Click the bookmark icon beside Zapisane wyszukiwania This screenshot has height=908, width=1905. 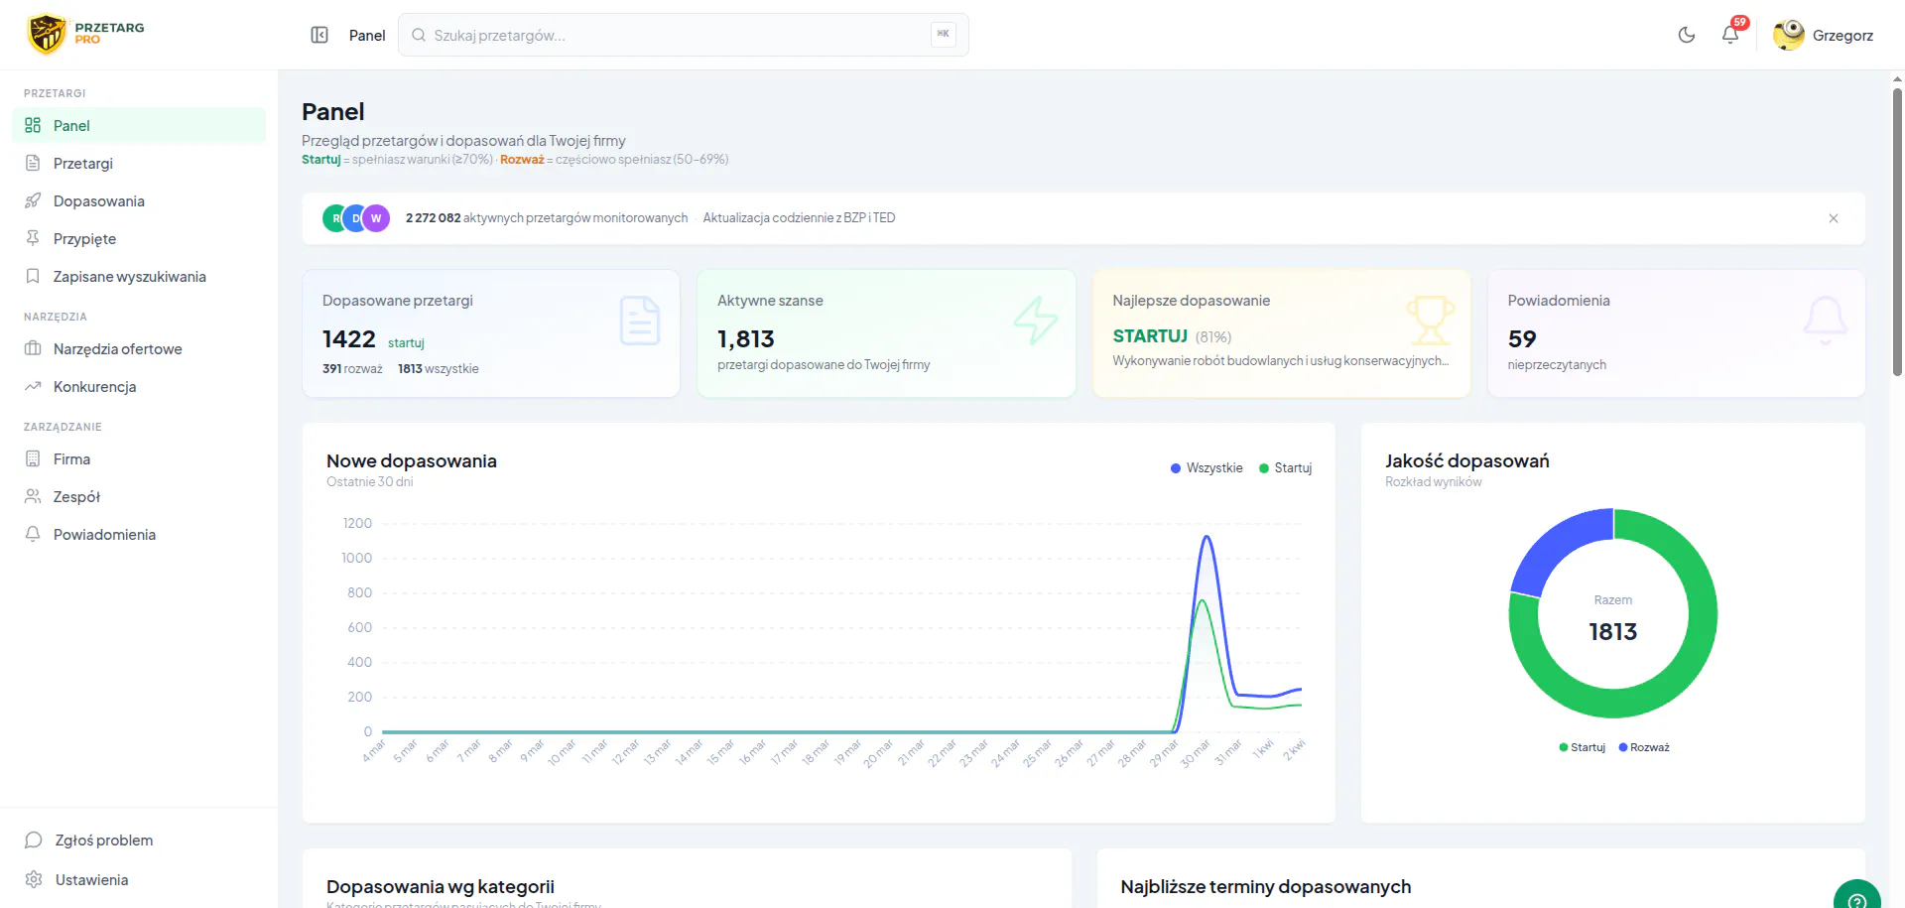tap(33, 276)
